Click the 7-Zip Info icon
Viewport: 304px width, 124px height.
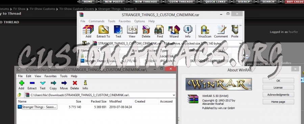(85, 85)
